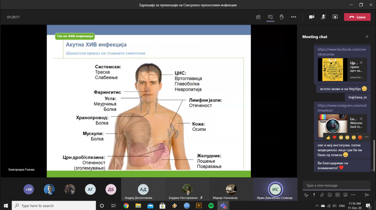Open more actions in meeting toolbar
The image size is (376, 210).
coord(294,17)
